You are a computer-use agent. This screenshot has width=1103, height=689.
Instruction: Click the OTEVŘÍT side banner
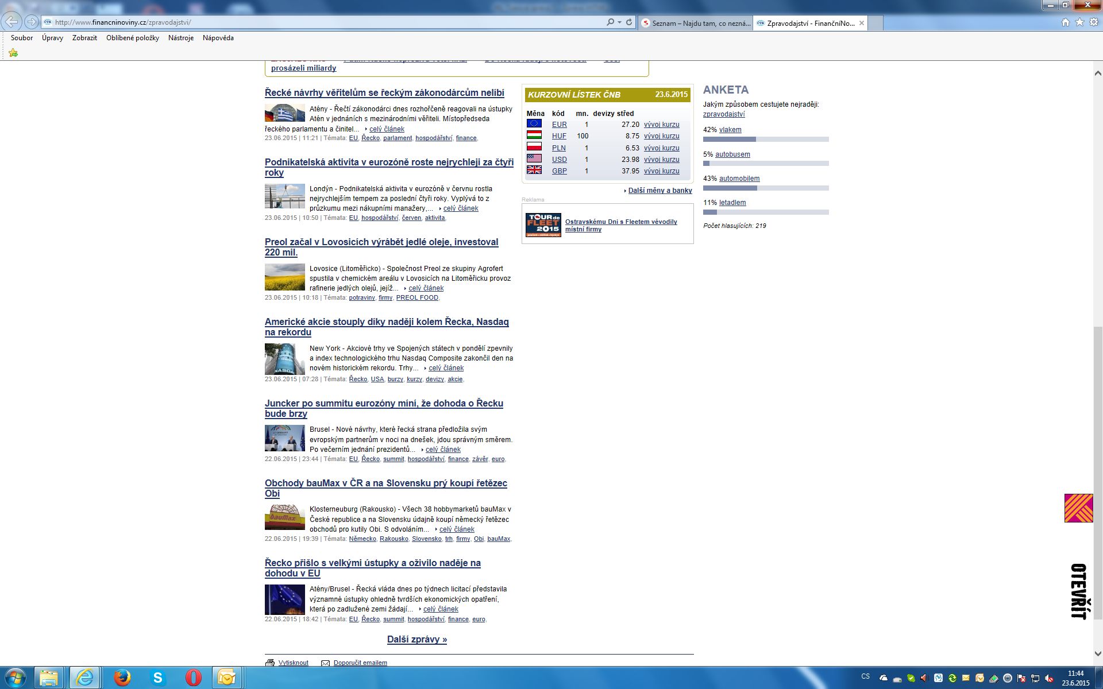point(1079,591)
